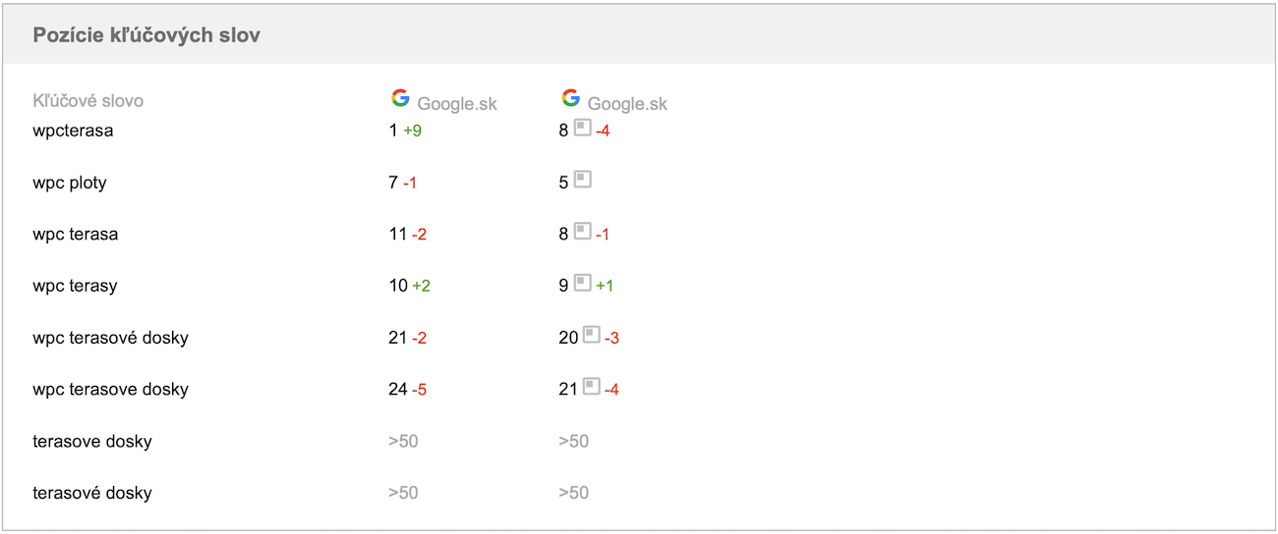Click the first Google.sk header text
1278x534 pixels.
click(x=457, y=104)
